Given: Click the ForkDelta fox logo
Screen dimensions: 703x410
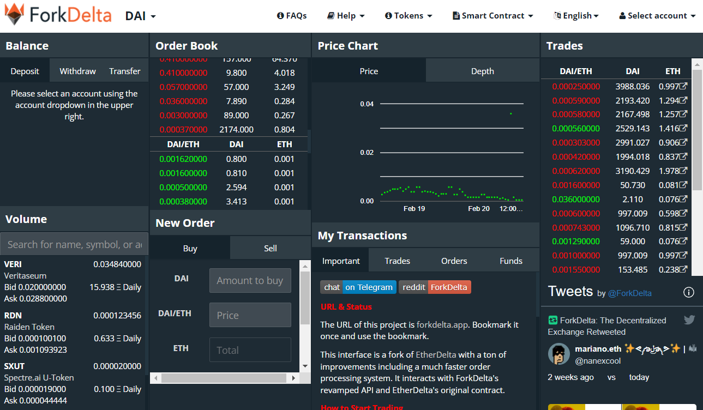Looking at the screenshot, I should tap(15, 15).
